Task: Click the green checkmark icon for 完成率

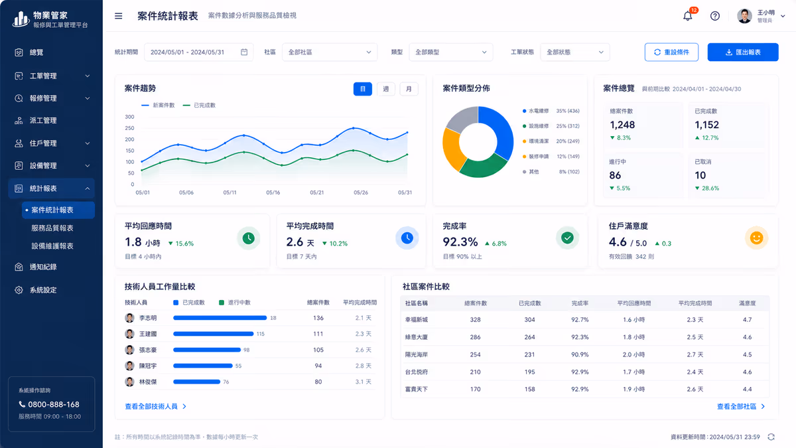Action: click(x=567, y=238)
